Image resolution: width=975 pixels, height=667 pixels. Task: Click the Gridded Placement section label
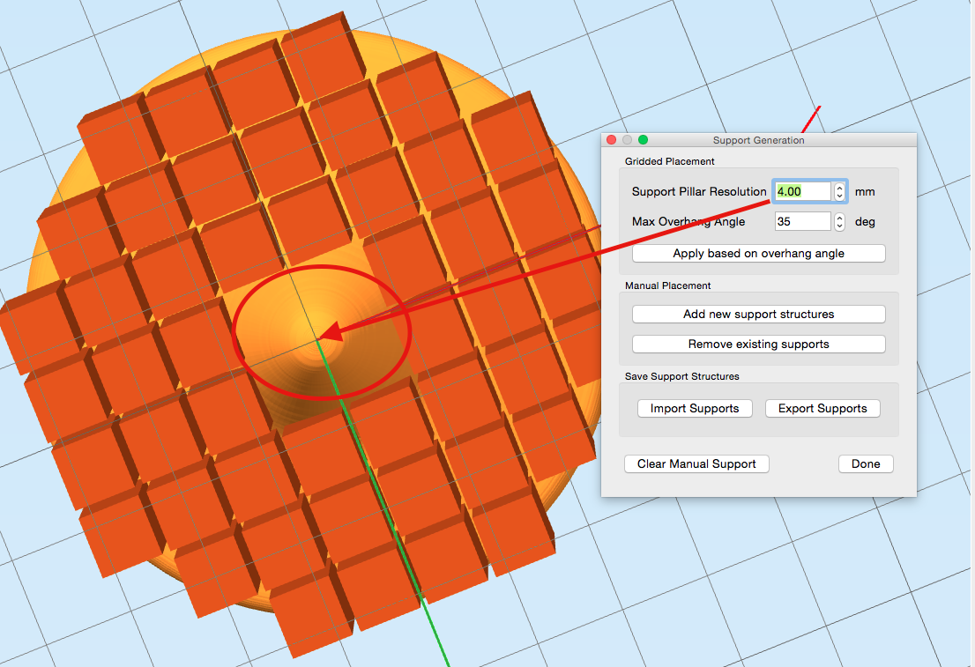(x=670, y=161)
